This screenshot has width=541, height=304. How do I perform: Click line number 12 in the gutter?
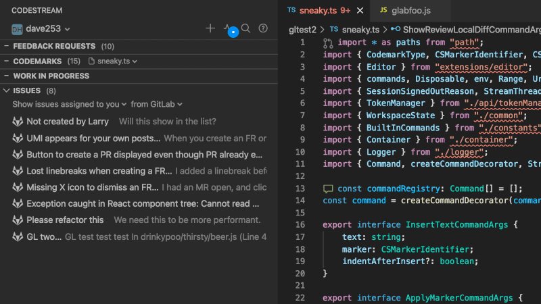pos(300,176)
